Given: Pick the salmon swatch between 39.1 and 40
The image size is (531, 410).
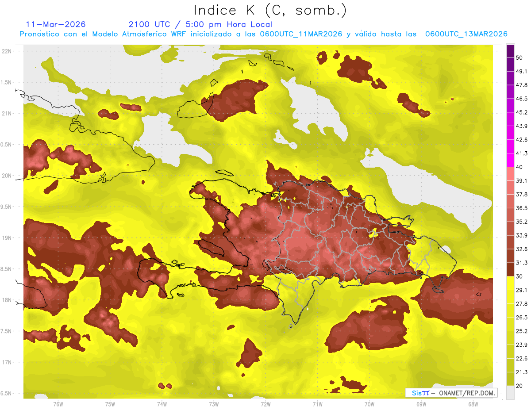Looking at the screenshot, I should pos(510,174).
